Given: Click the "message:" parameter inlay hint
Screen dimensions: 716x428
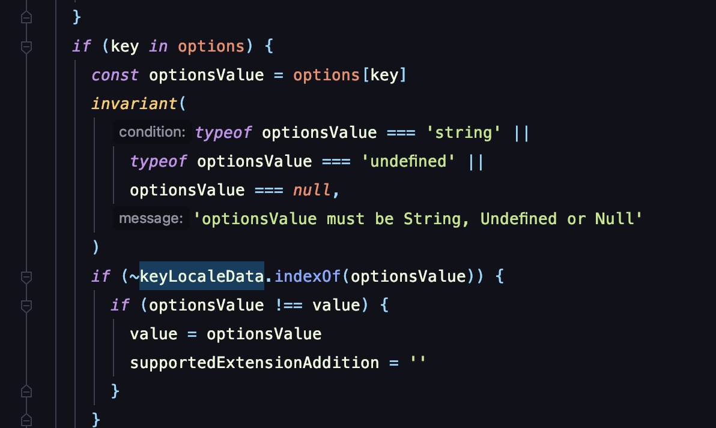Looking at the screenshot, I should pyautogui.click(x=151, y=219).
